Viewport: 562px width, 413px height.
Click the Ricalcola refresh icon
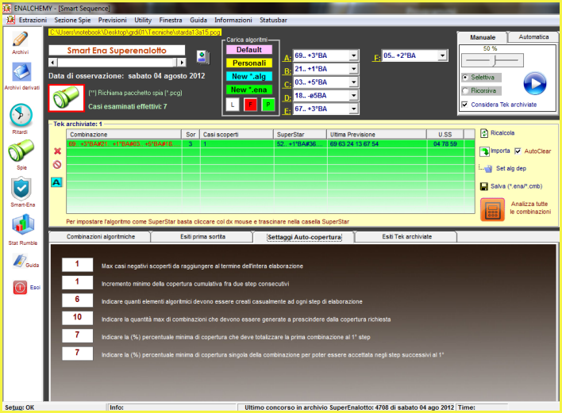484,133
